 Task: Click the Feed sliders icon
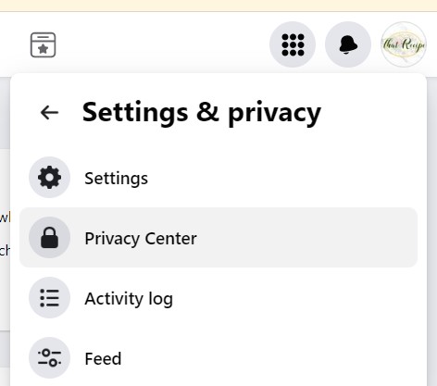click(49, 358)
